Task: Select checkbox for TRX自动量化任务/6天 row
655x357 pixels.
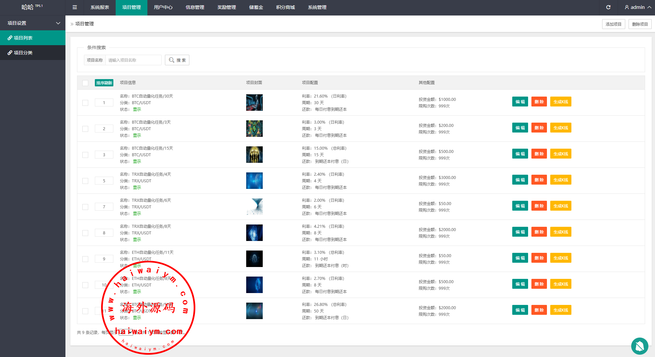Action: coord(85,207)
